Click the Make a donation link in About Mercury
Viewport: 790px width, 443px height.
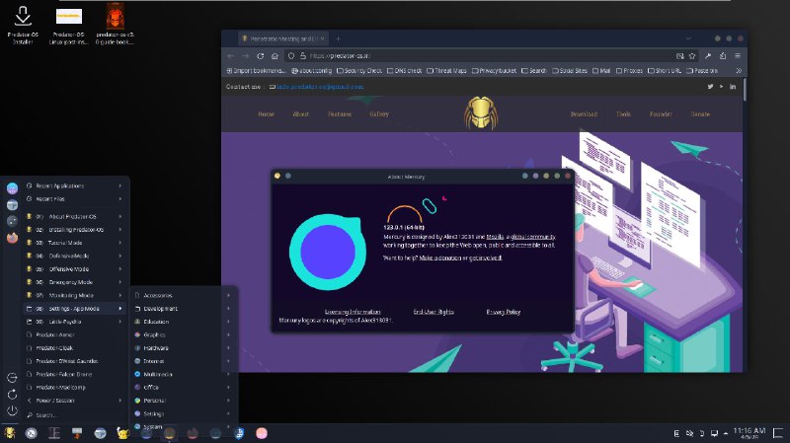click(439, 258)
